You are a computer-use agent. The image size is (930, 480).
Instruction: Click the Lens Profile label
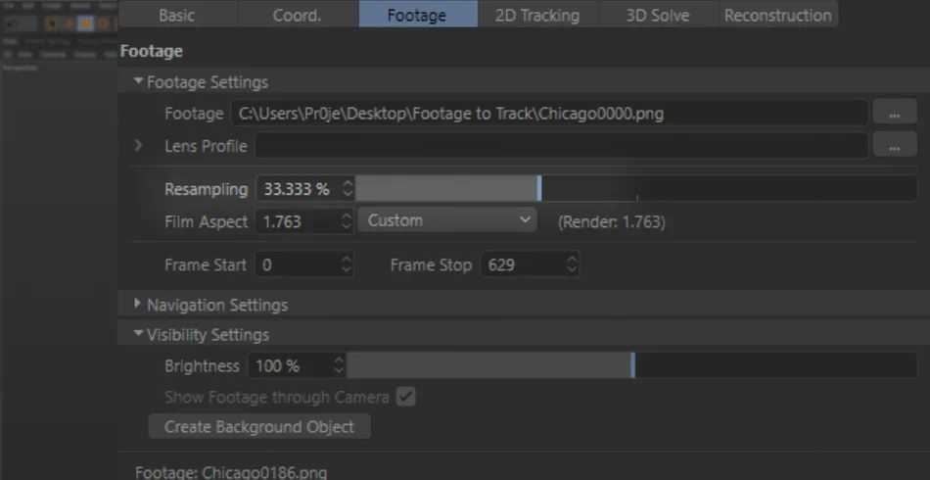[206, 145]
